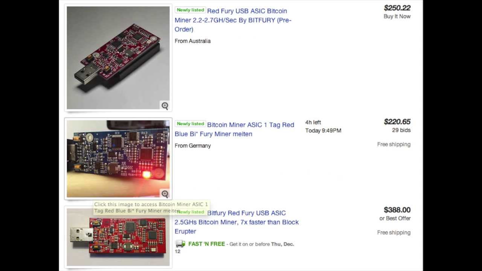482x271 pixels.
Task: Click the 29 bids count
Action: [x=401, y=130]
